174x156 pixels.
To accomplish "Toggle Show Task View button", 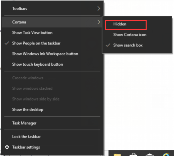I will [x=52, y=33].
